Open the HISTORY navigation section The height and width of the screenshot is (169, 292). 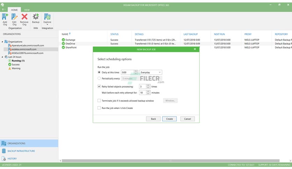(x=29, y=159)
